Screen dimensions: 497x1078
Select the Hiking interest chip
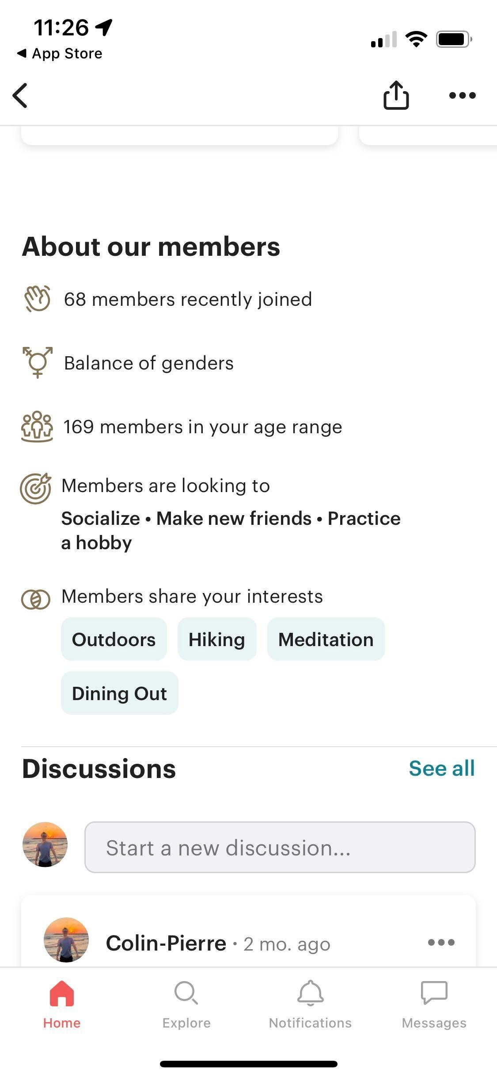pyautogui.click(x=217, y=639)
